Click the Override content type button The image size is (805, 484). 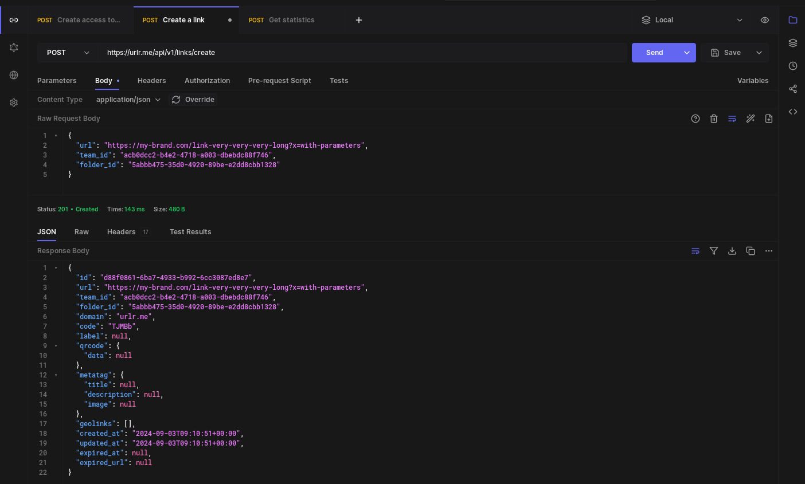pos(193,100)
